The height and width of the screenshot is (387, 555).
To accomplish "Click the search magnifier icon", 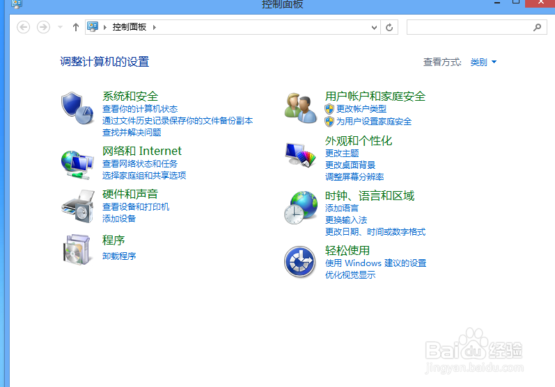I will coord(538,27).
